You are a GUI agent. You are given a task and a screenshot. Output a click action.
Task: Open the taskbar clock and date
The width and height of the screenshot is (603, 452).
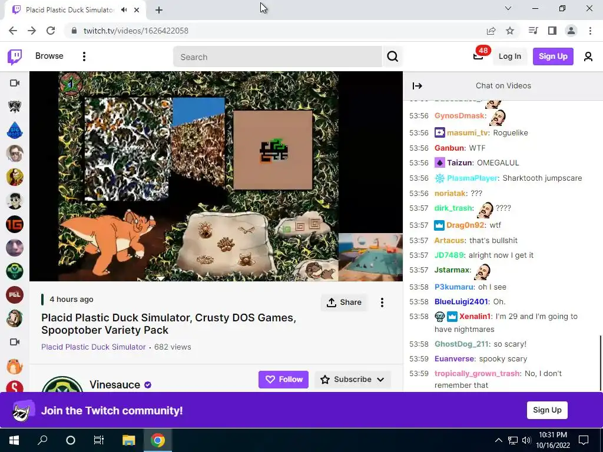click(553, 440)
